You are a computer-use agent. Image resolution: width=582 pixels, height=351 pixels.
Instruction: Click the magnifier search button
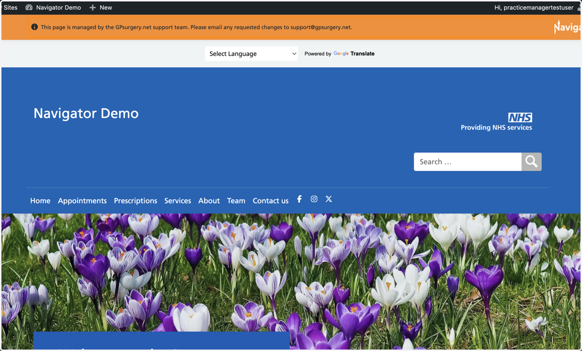click(x=532, y=162)
